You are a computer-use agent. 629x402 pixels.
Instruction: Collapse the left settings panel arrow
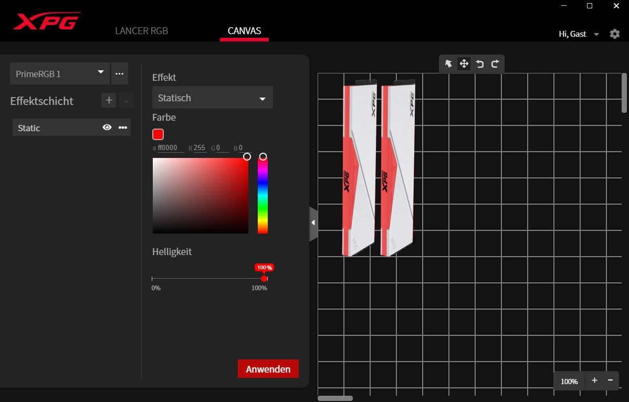pyautogui.click(x=313, y=223)
